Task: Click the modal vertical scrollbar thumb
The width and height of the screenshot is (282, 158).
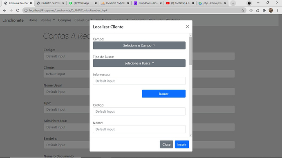Action: click(x=190, y=51)
